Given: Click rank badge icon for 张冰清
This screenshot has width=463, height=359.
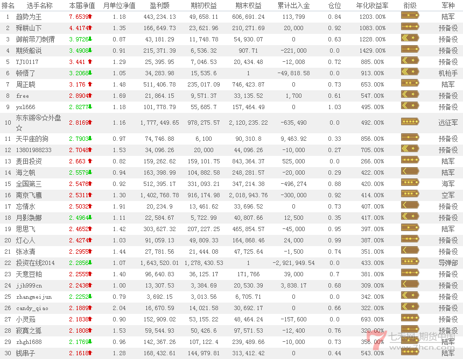Looking at the screenshot, I should tap(410, 250).
